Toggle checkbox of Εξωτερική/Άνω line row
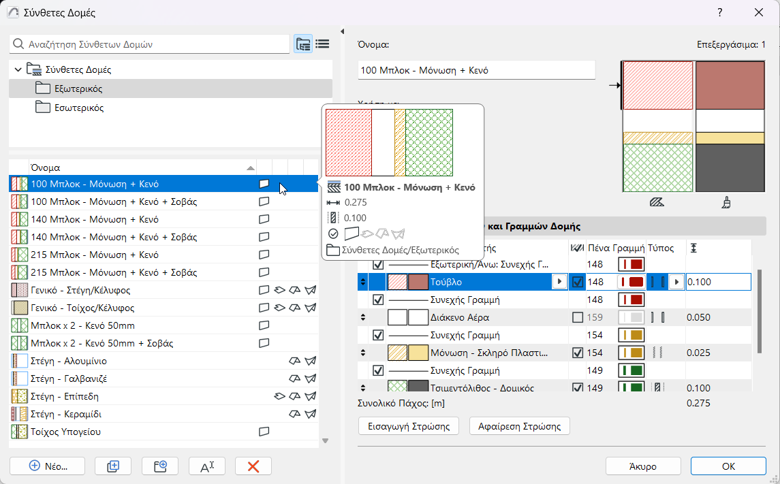 coord(378,264)
